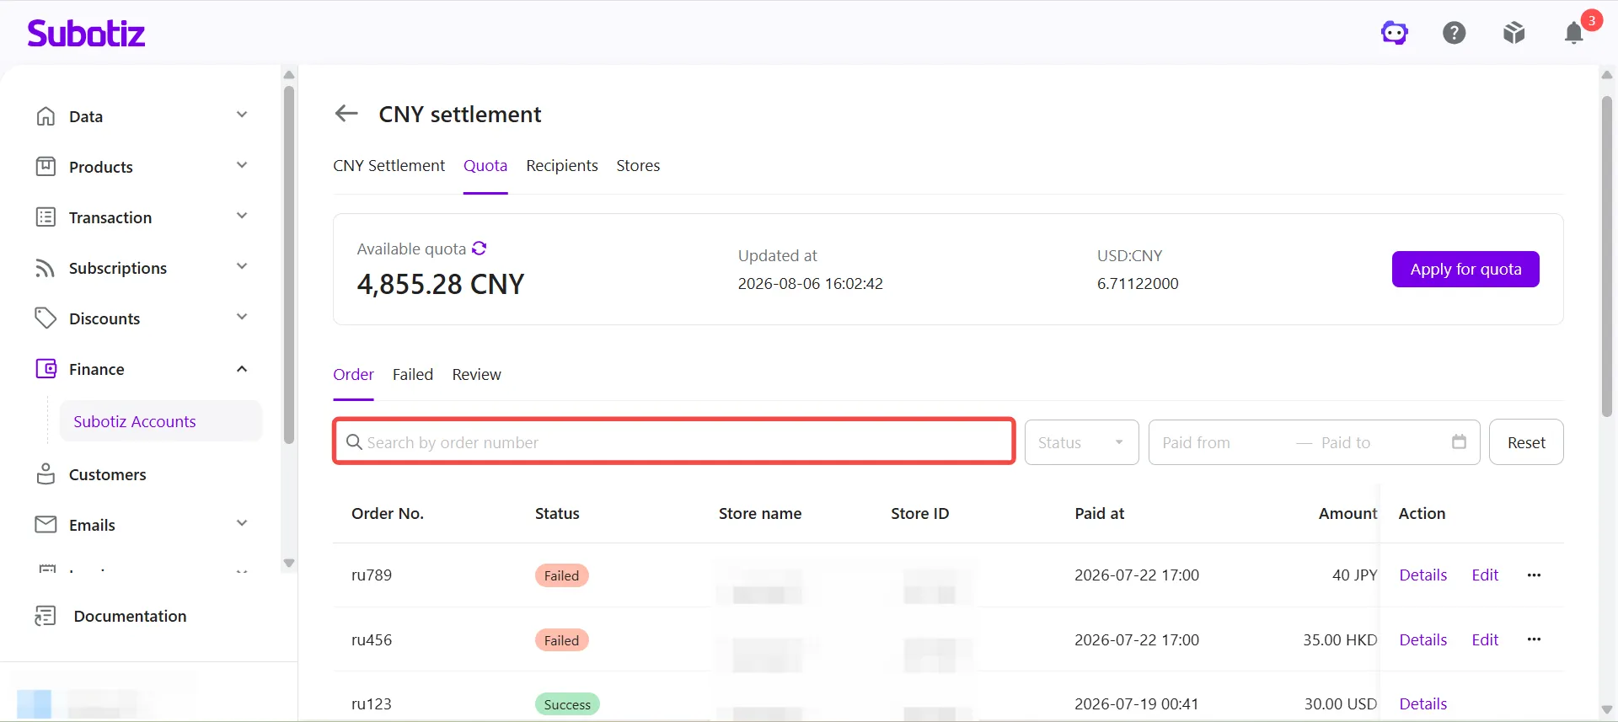Expand the Emails menu

[242, 523]
